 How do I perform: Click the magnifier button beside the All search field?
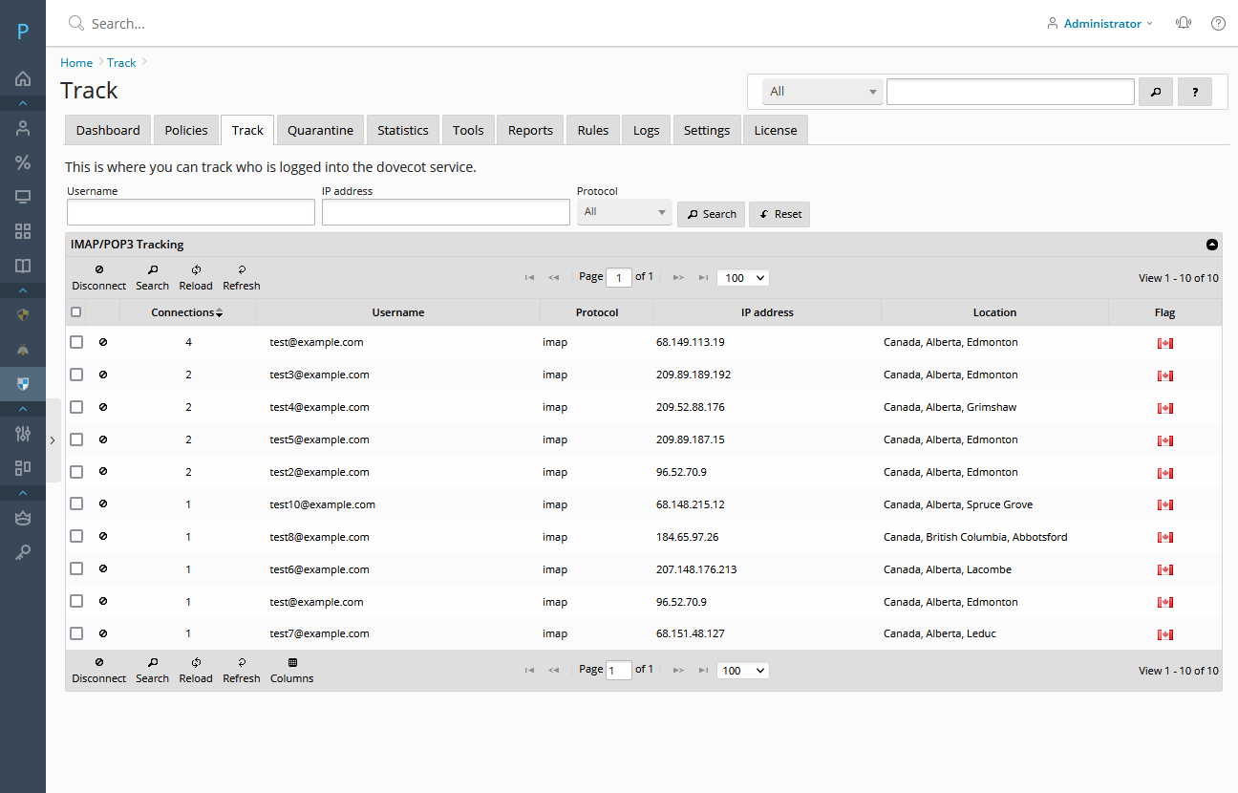[1156, 92]
